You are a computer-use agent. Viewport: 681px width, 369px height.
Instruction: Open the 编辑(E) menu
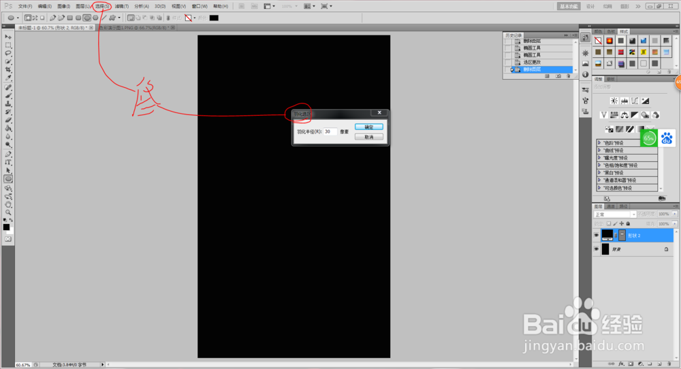45,6
